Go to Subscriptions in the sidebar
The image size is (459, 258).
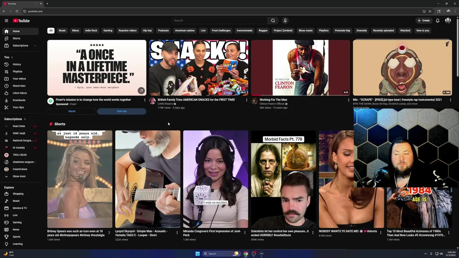[x=20, y=46]
